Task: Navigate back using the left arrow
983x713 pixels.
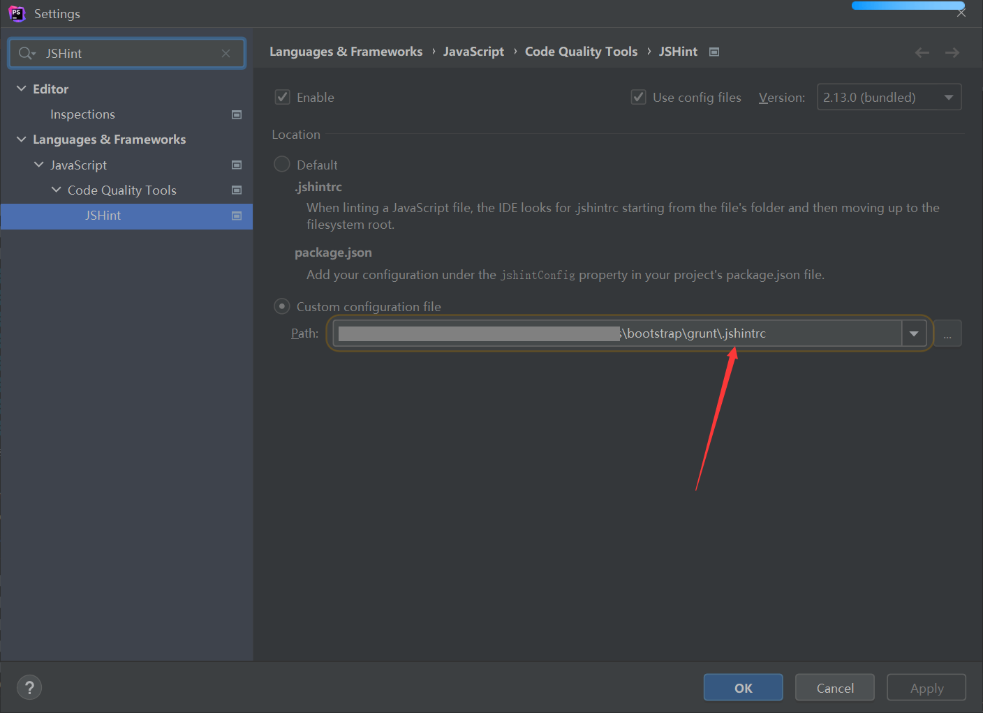Action: click(x=922, y=52)
